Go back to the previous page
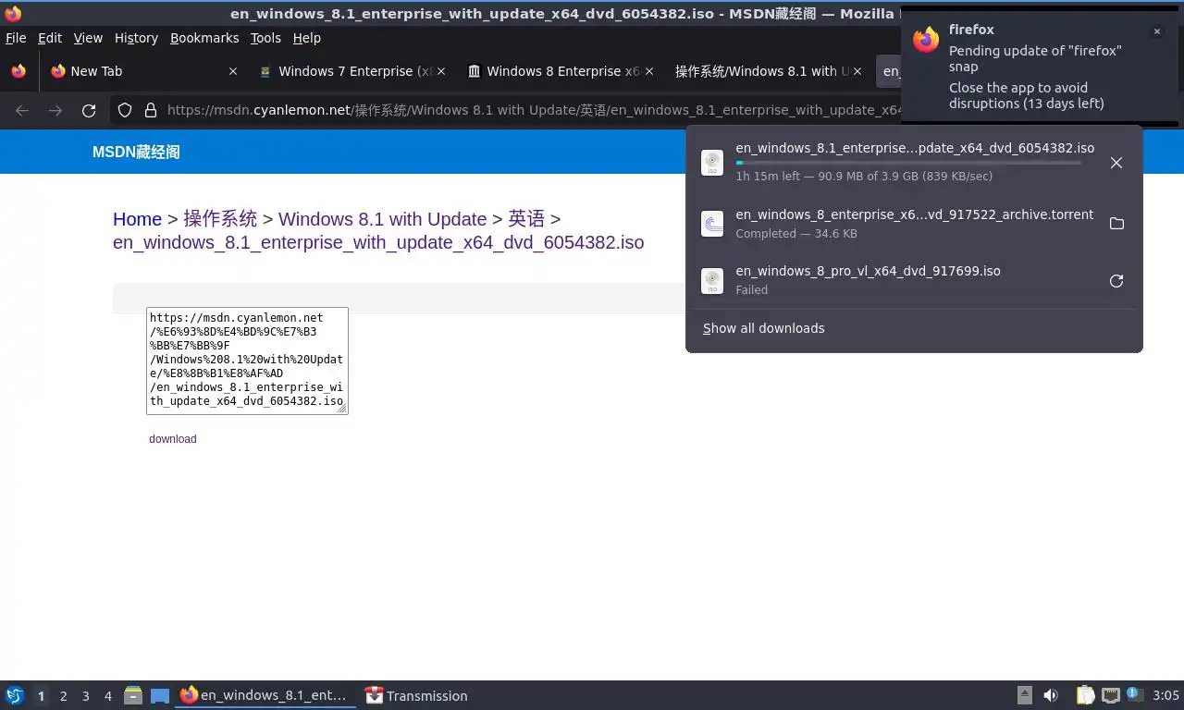Screen dimensions: 1184x710 click(x=22, y=110)
